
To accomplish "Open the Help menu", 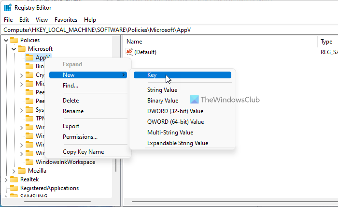I will point(90,20).
